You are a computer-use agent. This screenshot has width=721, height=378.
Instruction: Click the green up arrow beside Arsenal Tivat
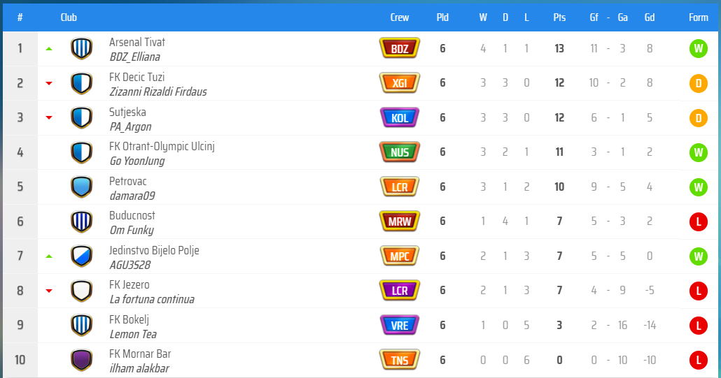point(49,49)
